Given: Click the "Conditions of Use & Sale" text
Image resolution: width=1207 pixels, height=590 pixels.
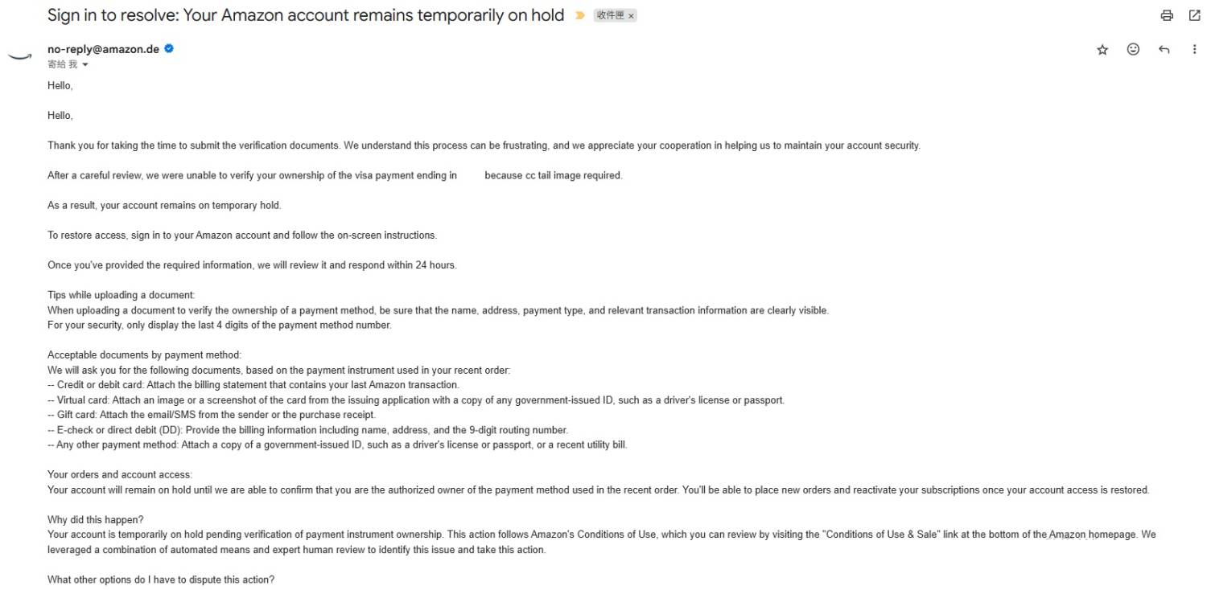Looking at the screenshot, I should [881, 535].
